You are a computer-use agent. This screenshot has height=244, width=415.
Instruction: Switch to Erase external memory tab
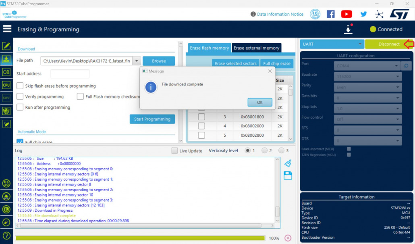tap(256, 48)
